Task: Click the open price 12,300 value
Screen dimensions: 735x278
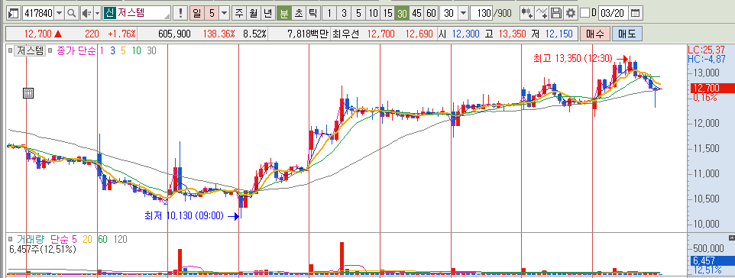Action: (465, 34)
